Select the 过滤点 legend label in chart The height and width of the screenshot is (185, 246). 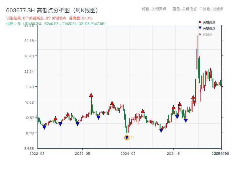tap(207, 35)
